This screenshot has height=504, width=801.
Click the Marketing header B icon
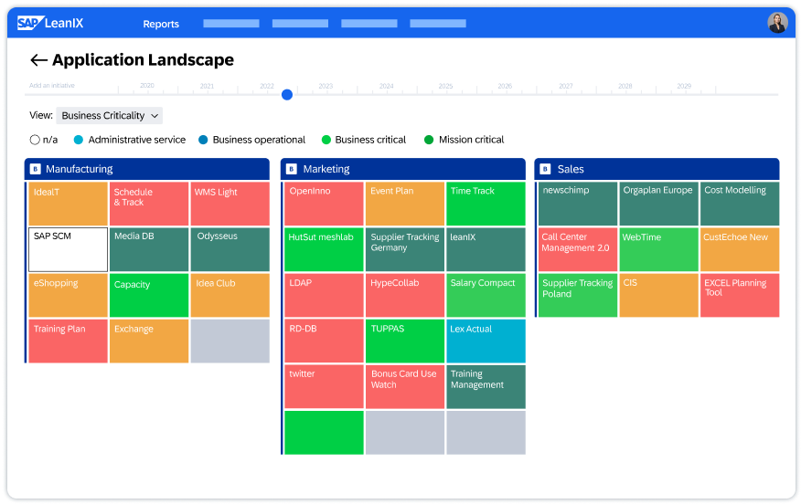pyautogui.click(x=292, y=169)
